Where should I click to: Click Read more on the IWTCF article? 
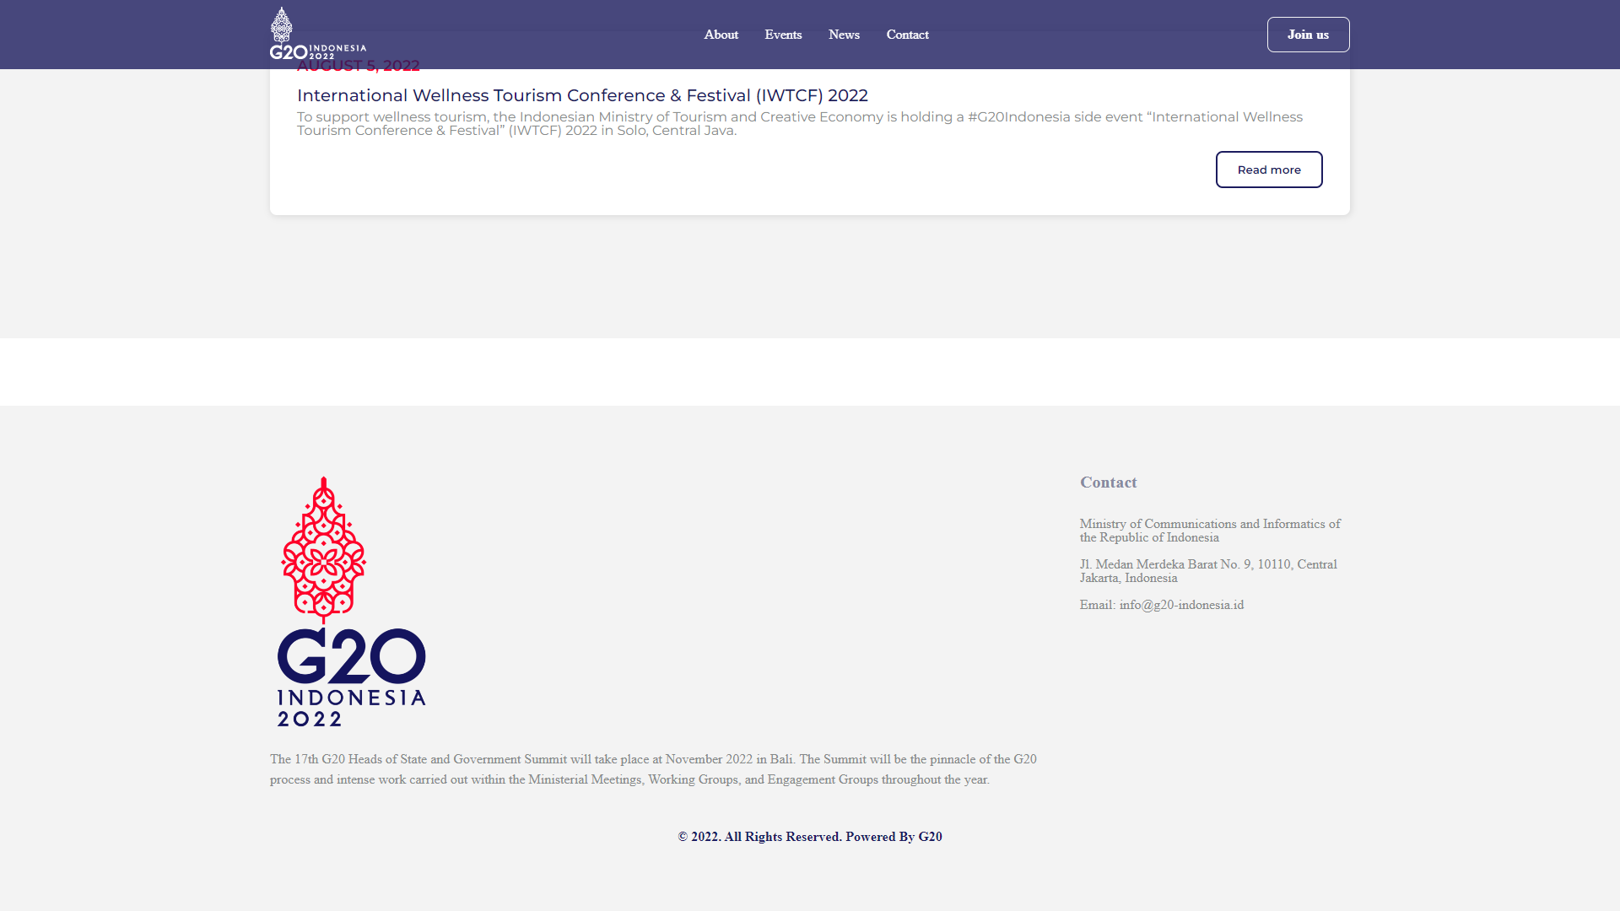[x=1269, y=170]
